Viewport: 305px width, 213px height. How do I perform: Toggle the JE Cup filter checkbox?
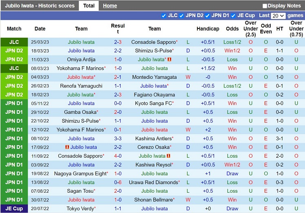point(234,16)
